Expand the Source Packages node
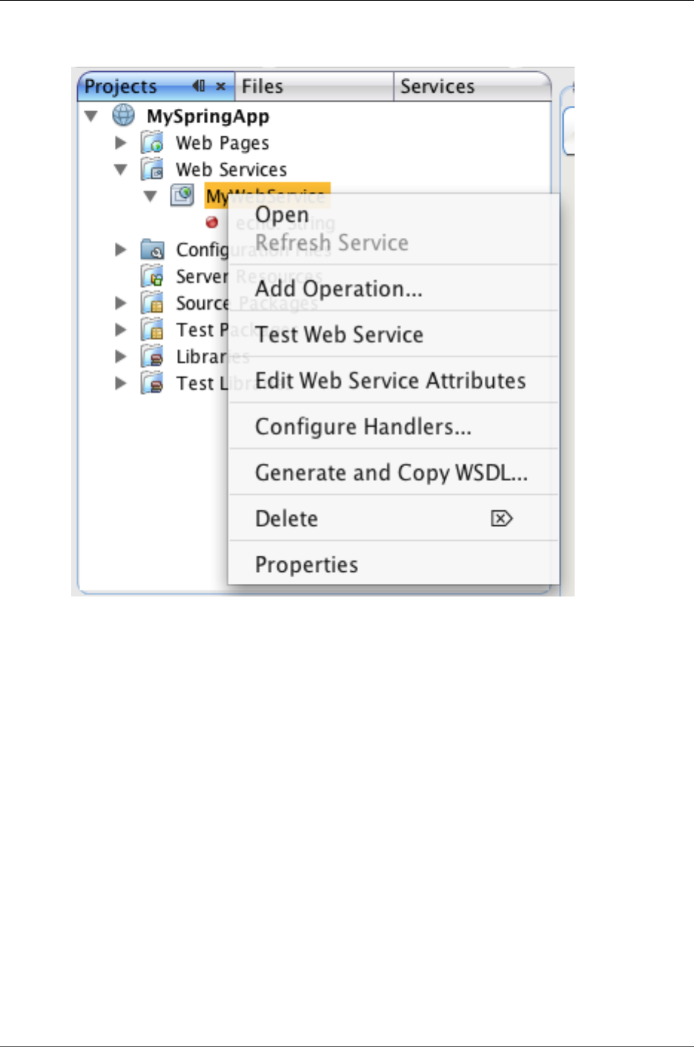Image resolution: width=694 pixels, height=1047 pixels. [x=121, y=303]
